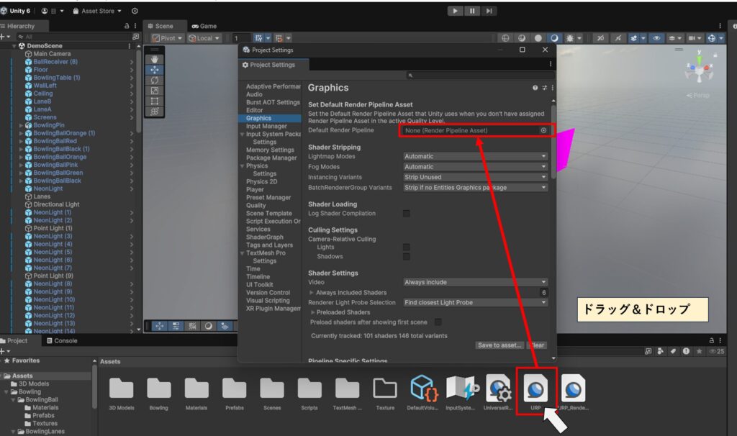
Task: Click the Save to asset button
Action: click(499, 345)
